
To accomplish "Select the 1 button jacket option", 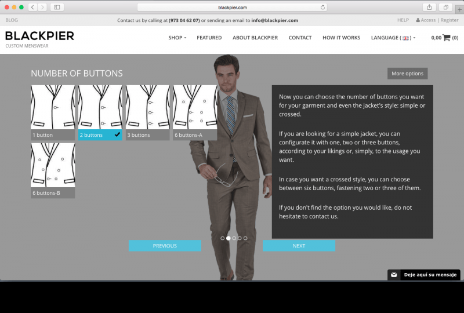I will 53,112.
